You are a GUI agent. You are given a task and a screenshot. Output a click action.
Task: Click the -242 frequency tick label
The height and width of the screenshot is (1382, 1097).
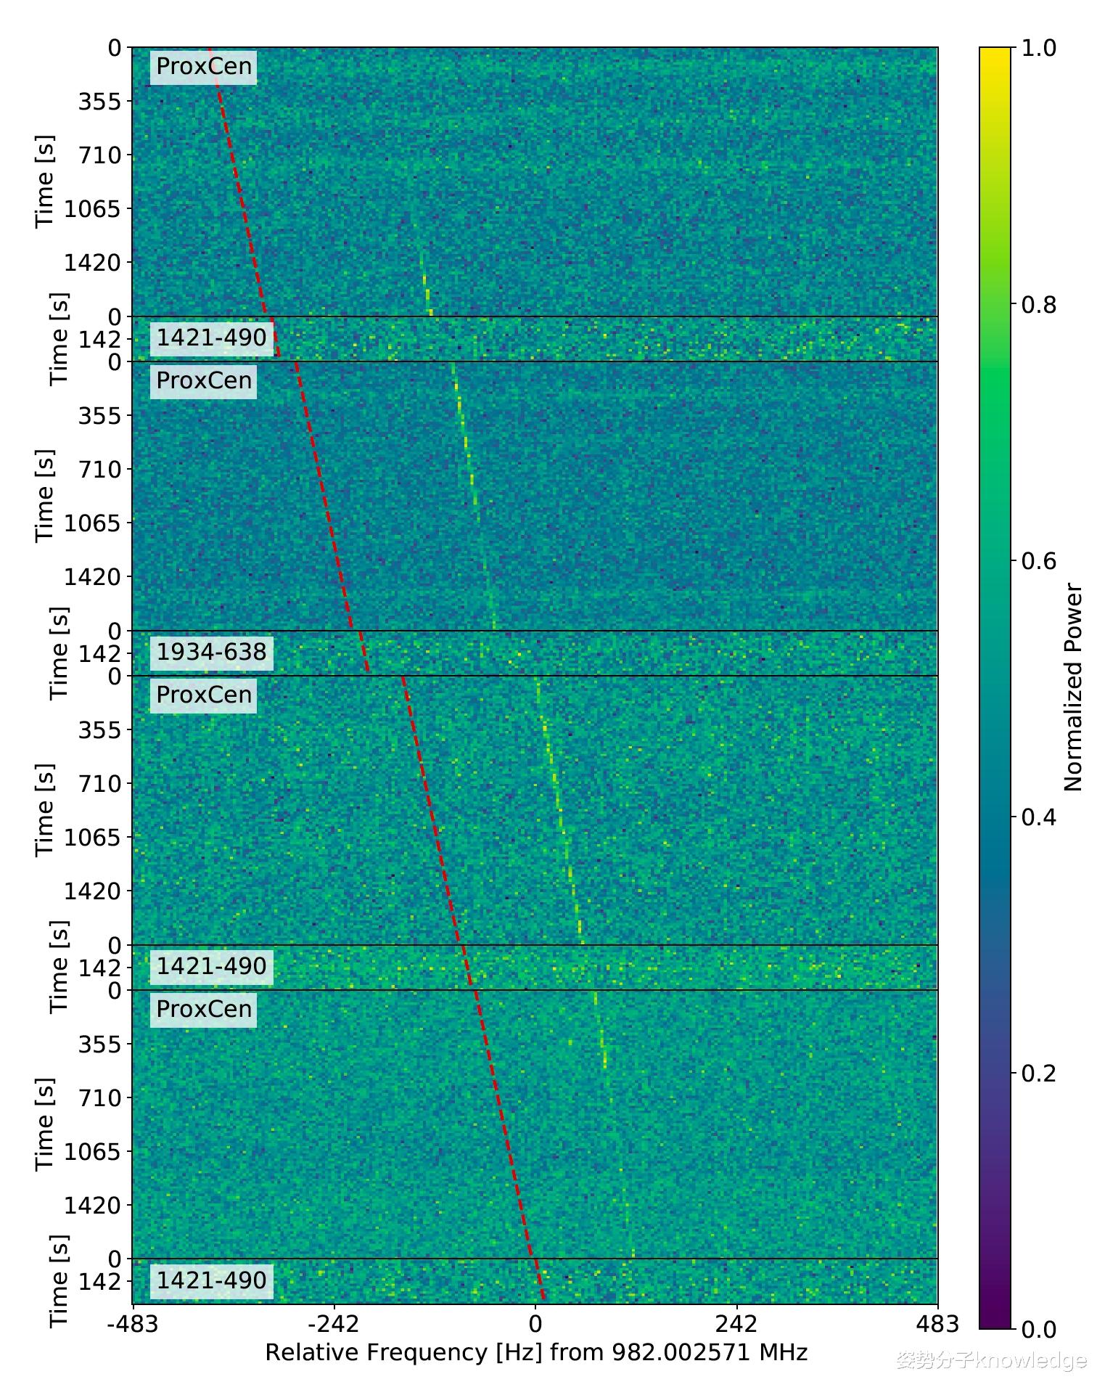pyautogui.click(x=333, y=1324)
